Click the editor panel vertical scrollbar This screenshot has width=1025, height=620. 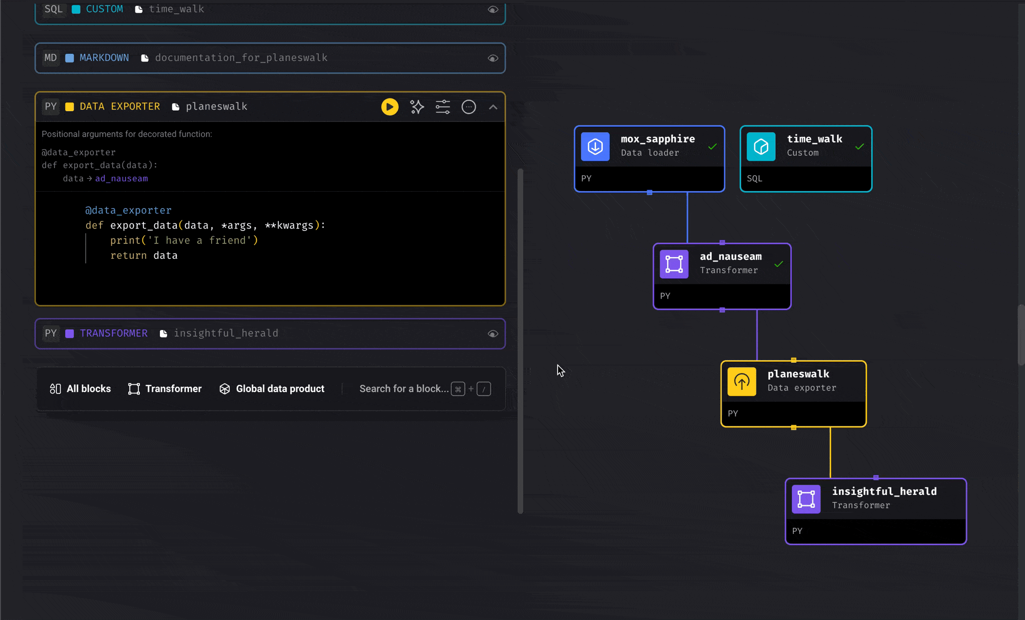520,341
